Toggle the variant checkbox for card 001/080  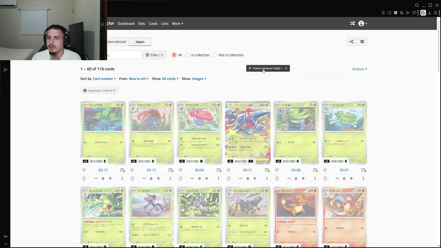[x=84, y=178]
